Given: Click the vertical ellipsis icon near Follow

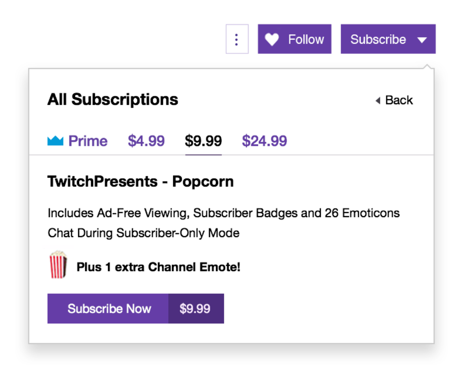Looking at the screenshot, I should pyautogui.click(x=237, y=39).
